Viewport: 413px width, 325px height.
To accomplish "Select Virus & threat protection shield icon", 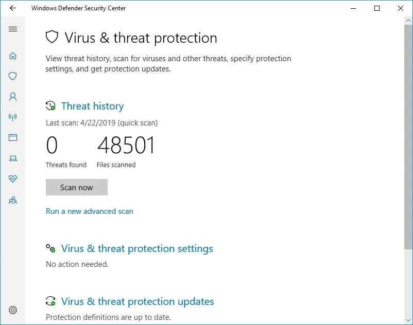I will [x=13, y=76].
